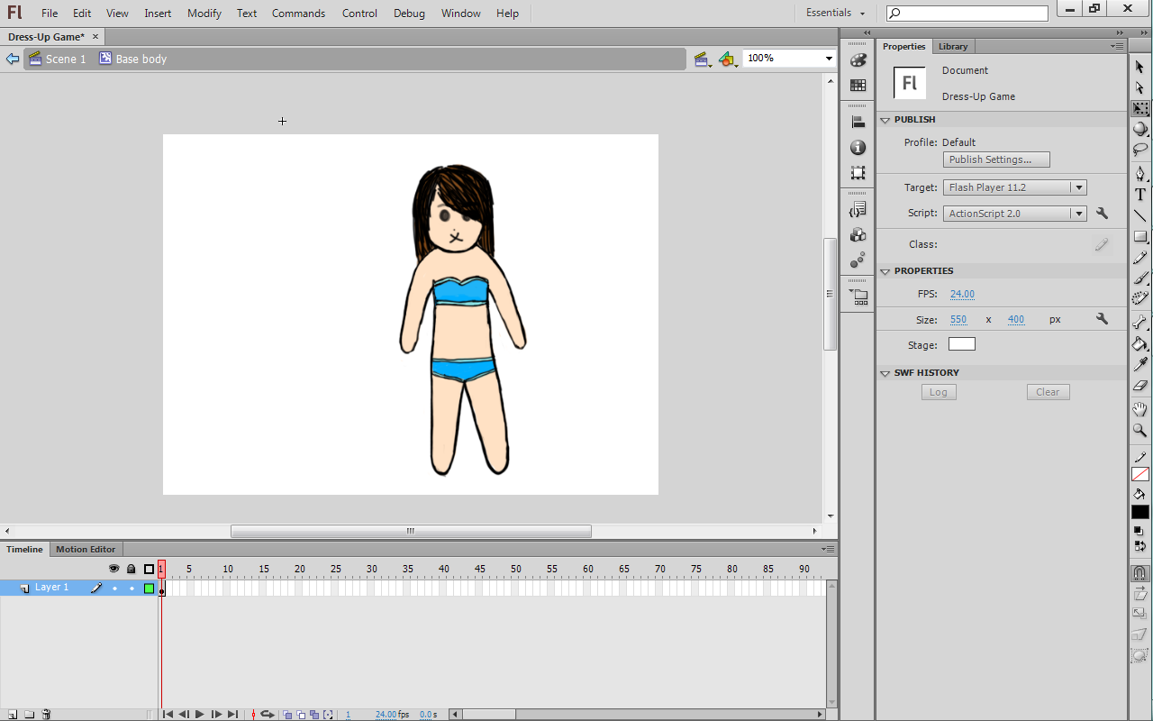The height and width of the screenshot is (721, 1153).
Task: Select the Eraser tool
Action: pyautogui.click(x=1140, y=386)
